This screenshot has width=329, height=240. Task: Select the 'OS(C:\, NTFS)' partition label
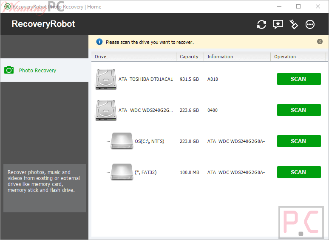[x=149, y=141]
